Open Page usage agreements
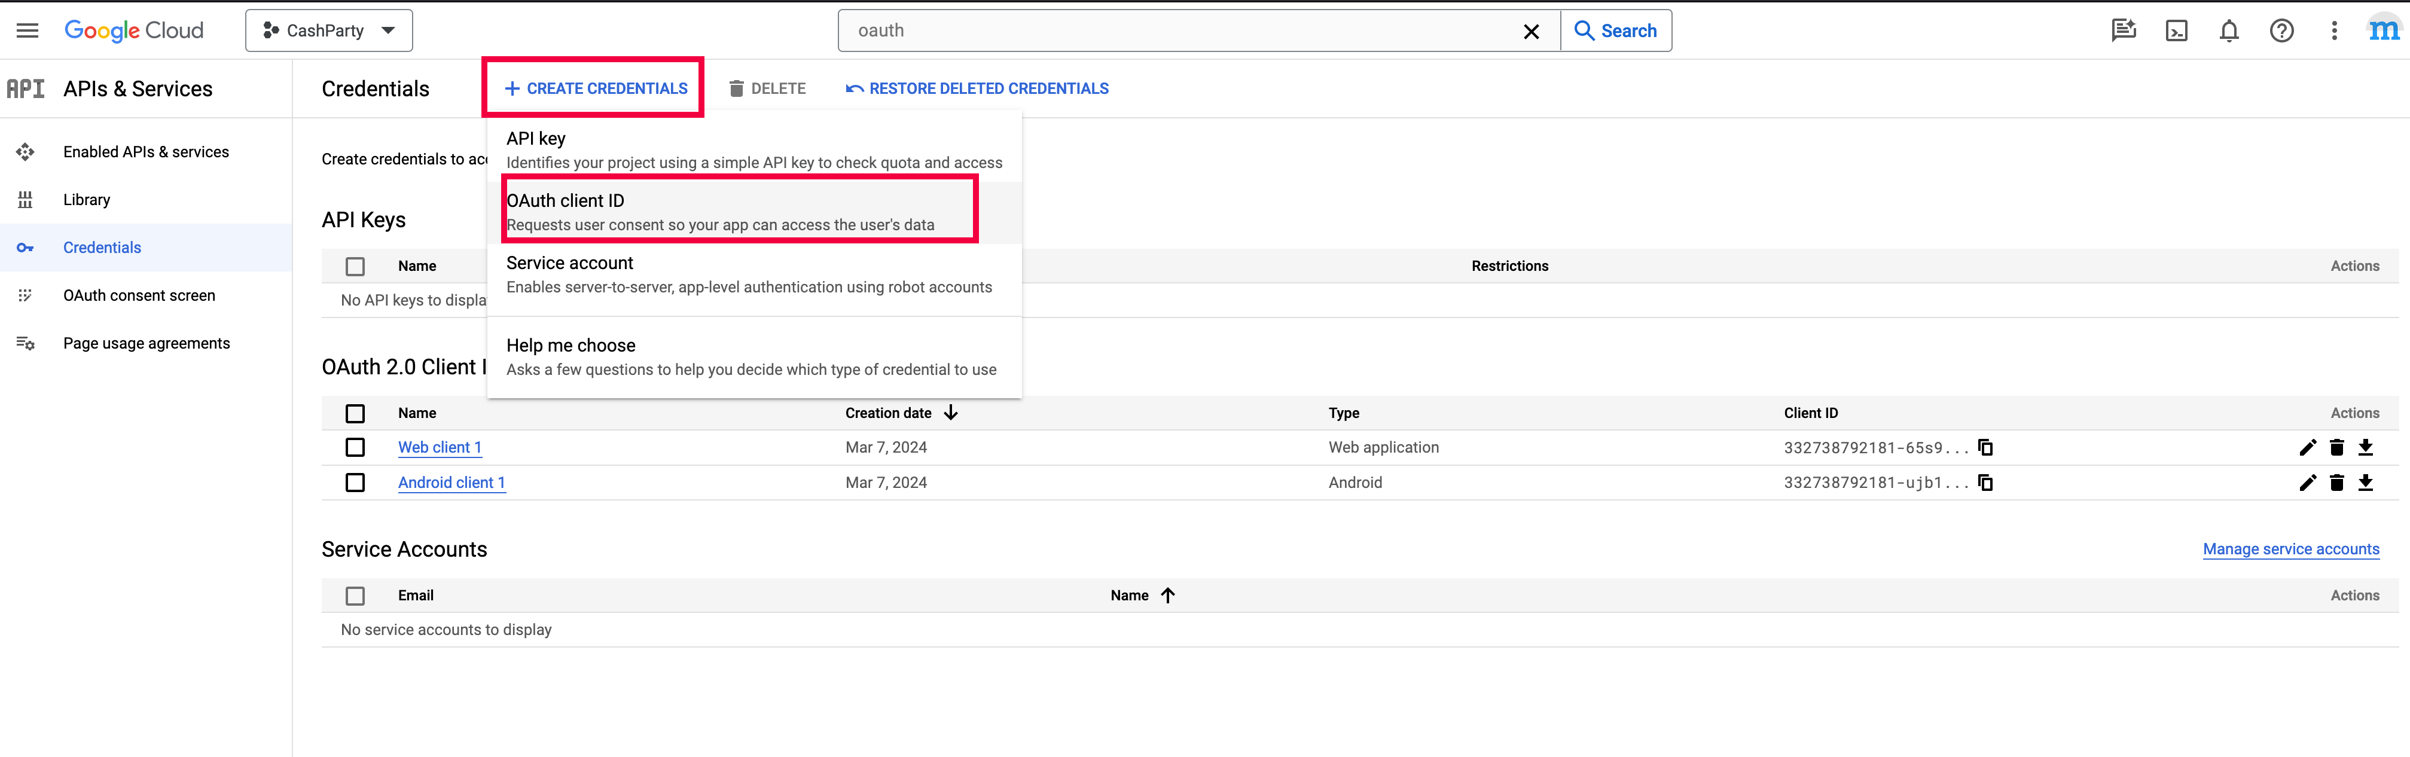The image size is (2410, 757). click(147, 343)
